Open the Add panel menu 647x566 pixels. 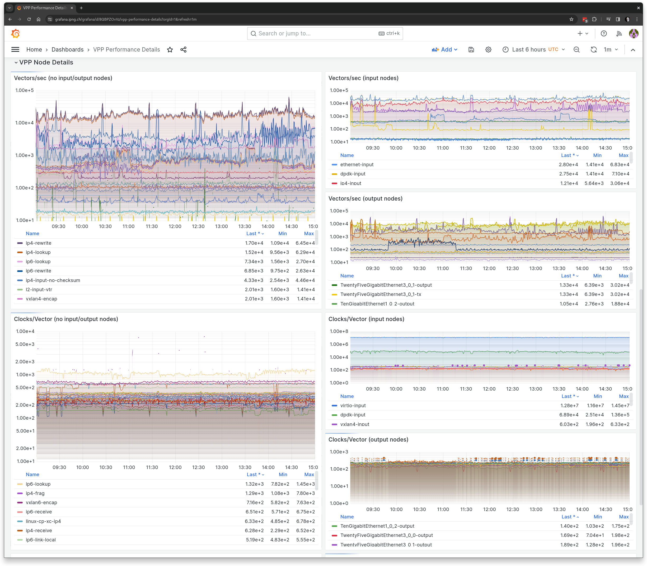[x=445, y=50]
